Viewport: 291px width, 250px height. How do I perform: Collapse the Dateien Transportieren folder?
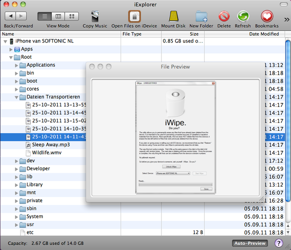(x=17, y=97)
